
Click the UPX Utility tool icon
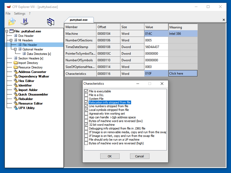(16, 108)
